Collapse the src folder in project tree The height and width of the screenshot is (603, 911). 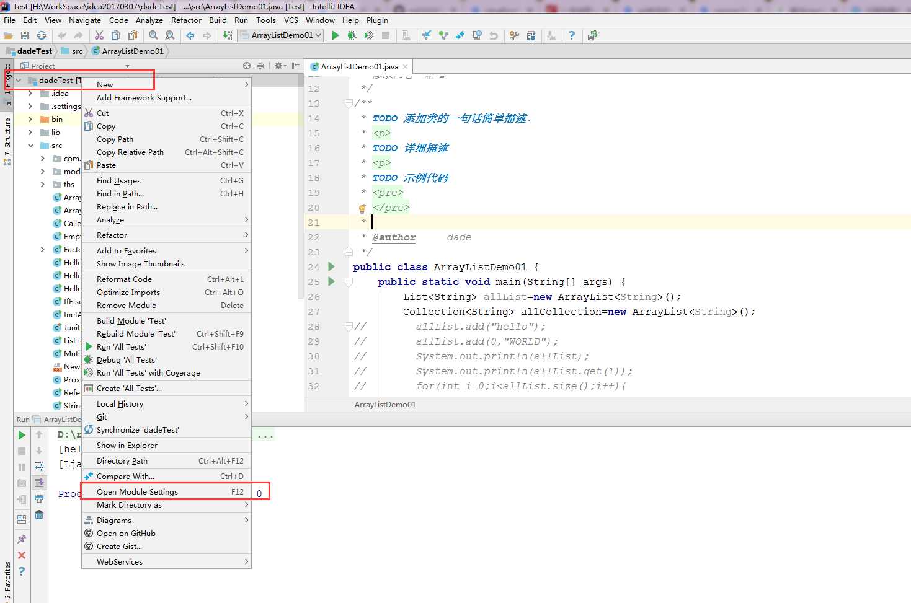point(30,145)
